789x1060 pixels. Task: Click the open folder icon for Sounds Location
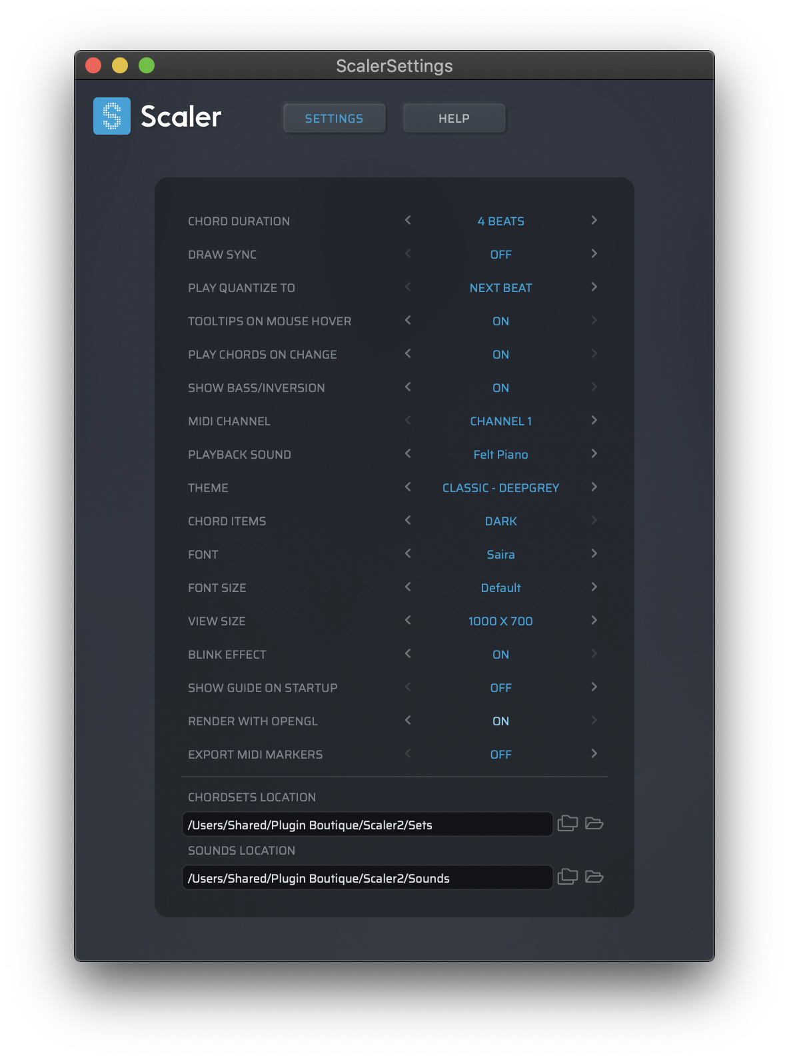tap(594, 877)
